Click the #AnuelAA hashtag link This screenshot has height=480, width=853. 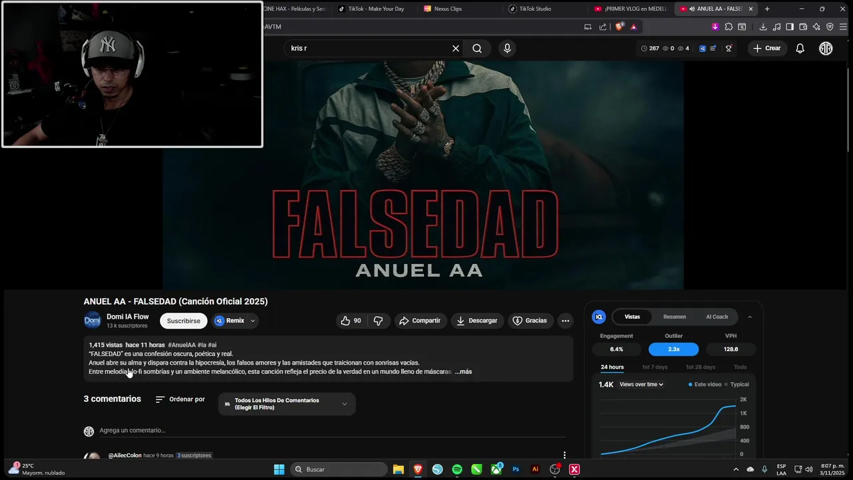[182, 345]
